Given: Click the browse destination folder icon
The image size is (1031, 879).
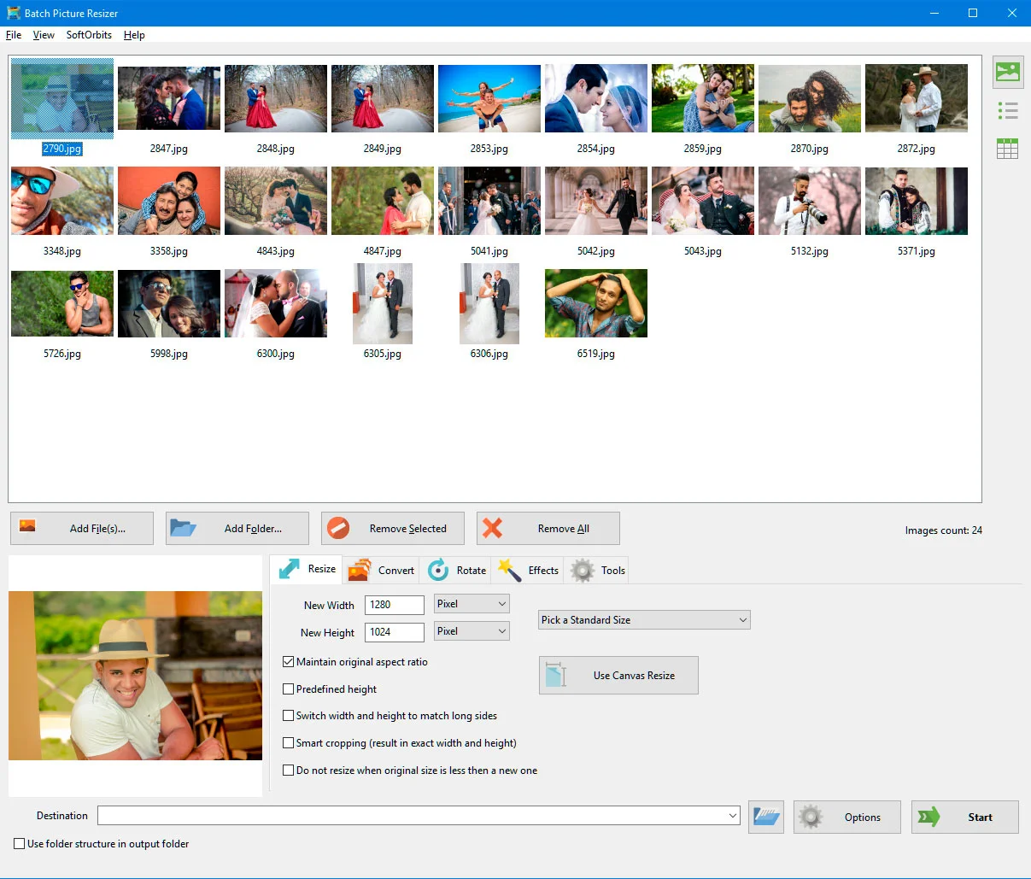Looking at the screenshot, I should point(765,817).
